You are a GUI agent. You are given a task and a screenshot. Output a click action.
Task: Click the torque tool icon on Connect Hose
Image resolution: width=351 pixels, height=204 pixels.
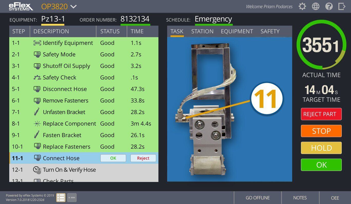pos(37,158)
